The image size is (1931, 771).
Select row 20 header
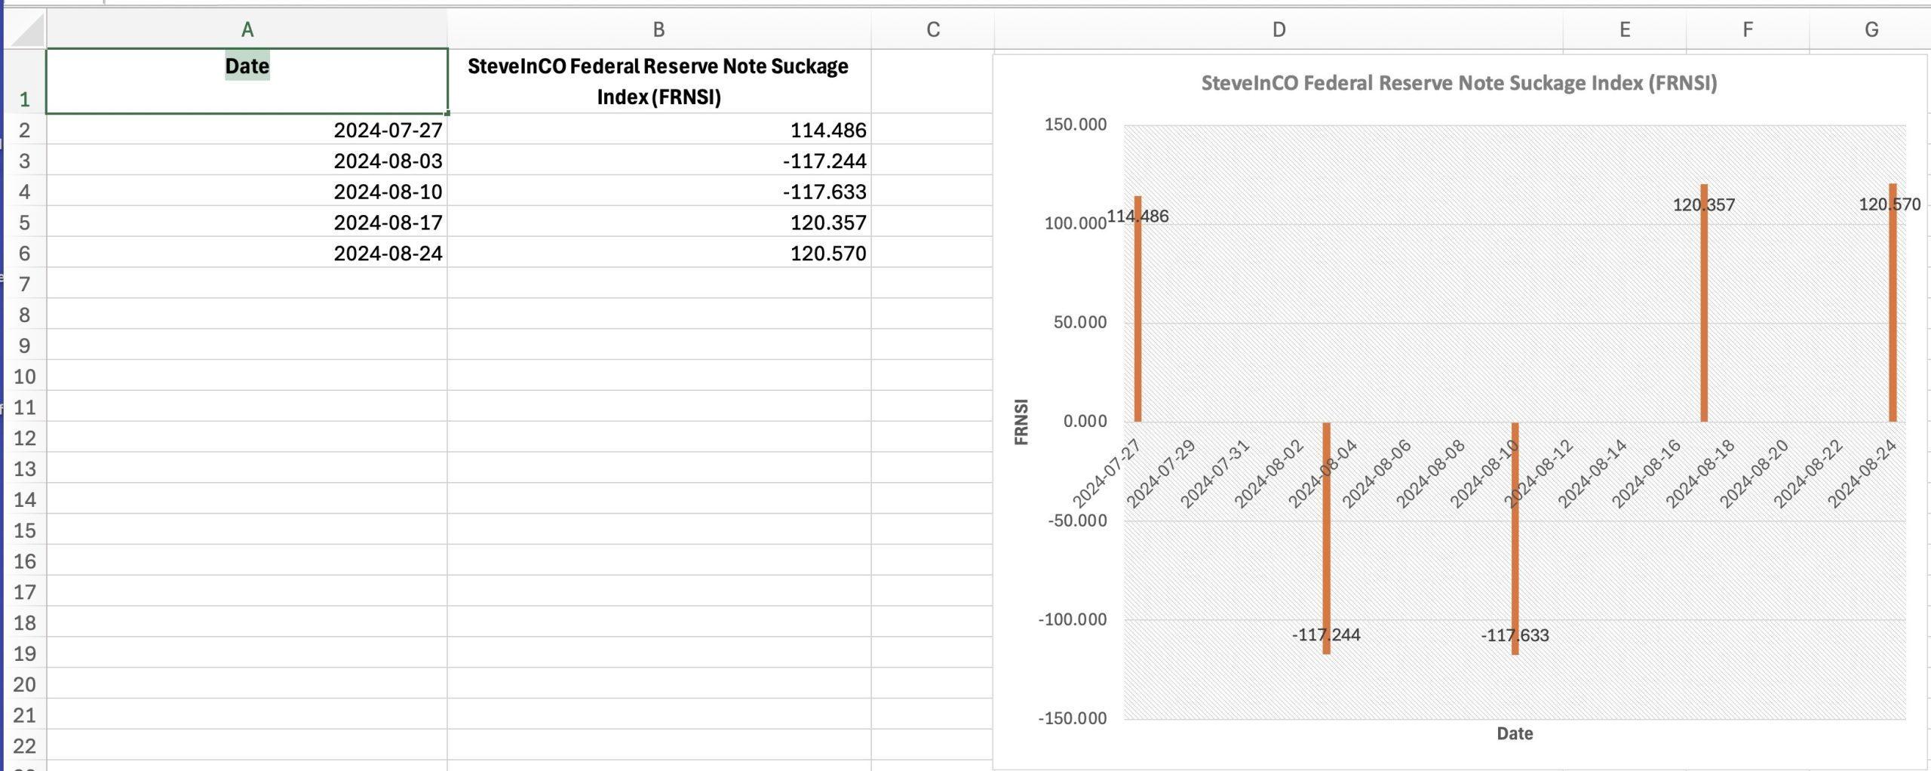click(x=24, y=684)
